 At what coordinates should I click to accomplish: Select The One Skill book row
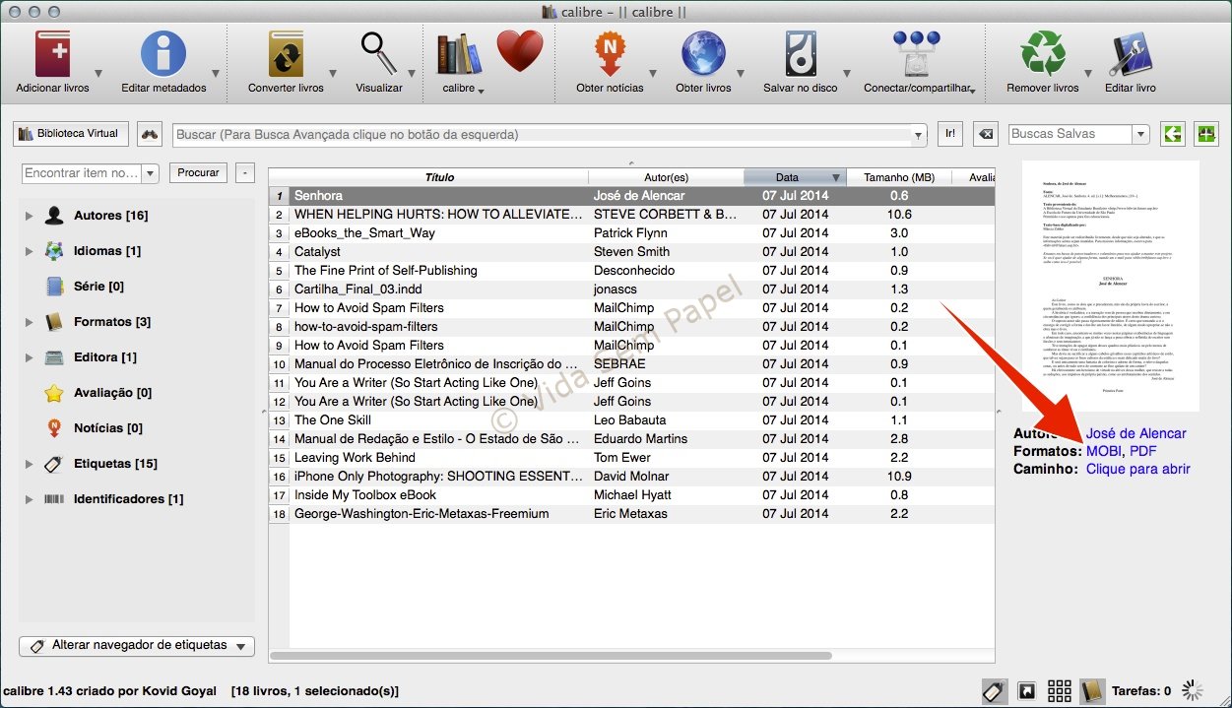click(631, 420)
